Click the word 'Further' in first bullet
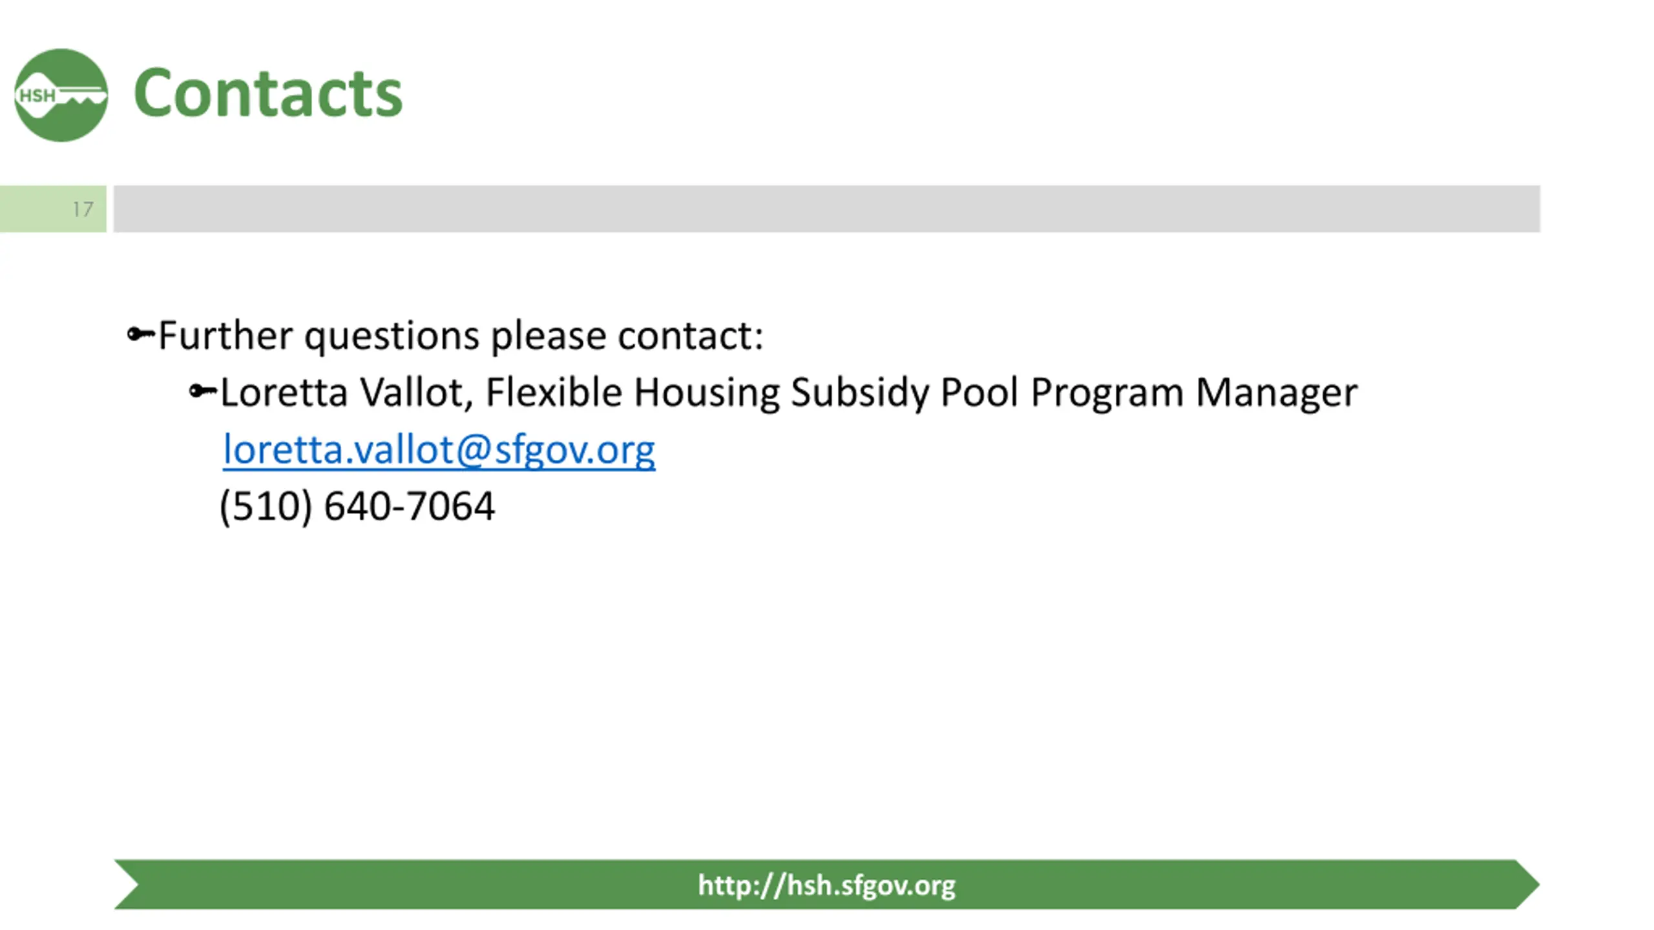 click(225, 335)
